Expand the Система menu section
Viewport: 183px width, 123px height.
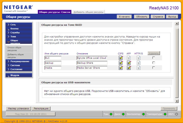pyautogui.click(x=19, y=65)
